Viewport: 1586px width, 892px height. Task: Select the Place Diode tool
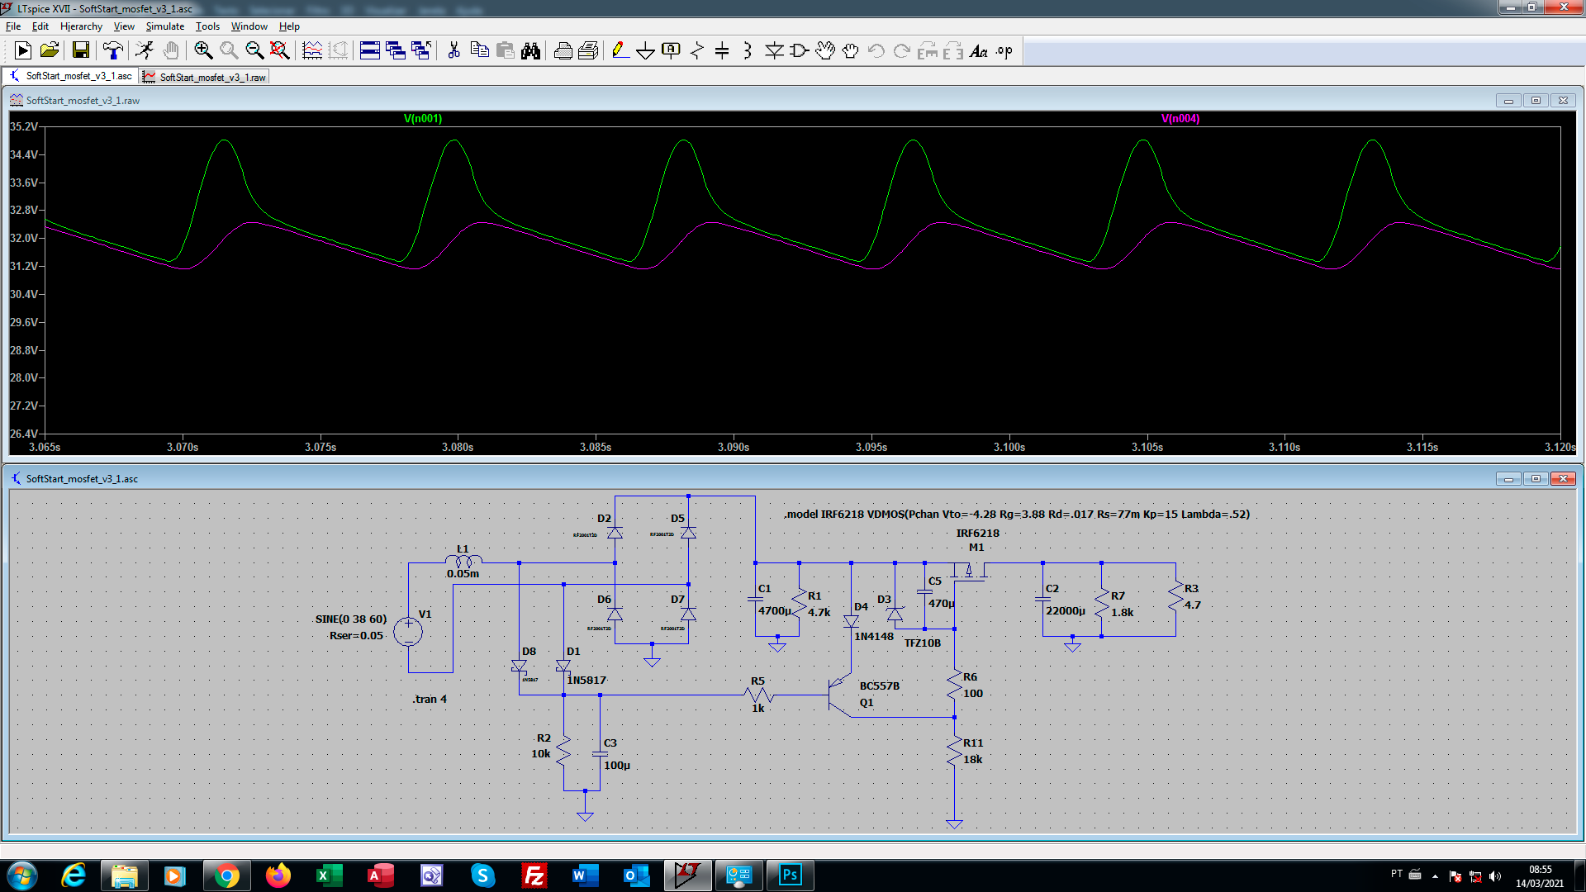coord(774,51)
